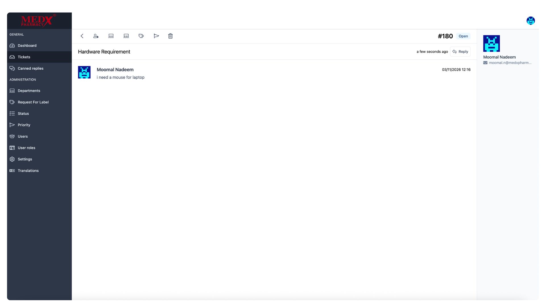This screenshot has width=546, height=307.
Task: Click the ADMINISTRATION section header
Action: tap(23, 80)
